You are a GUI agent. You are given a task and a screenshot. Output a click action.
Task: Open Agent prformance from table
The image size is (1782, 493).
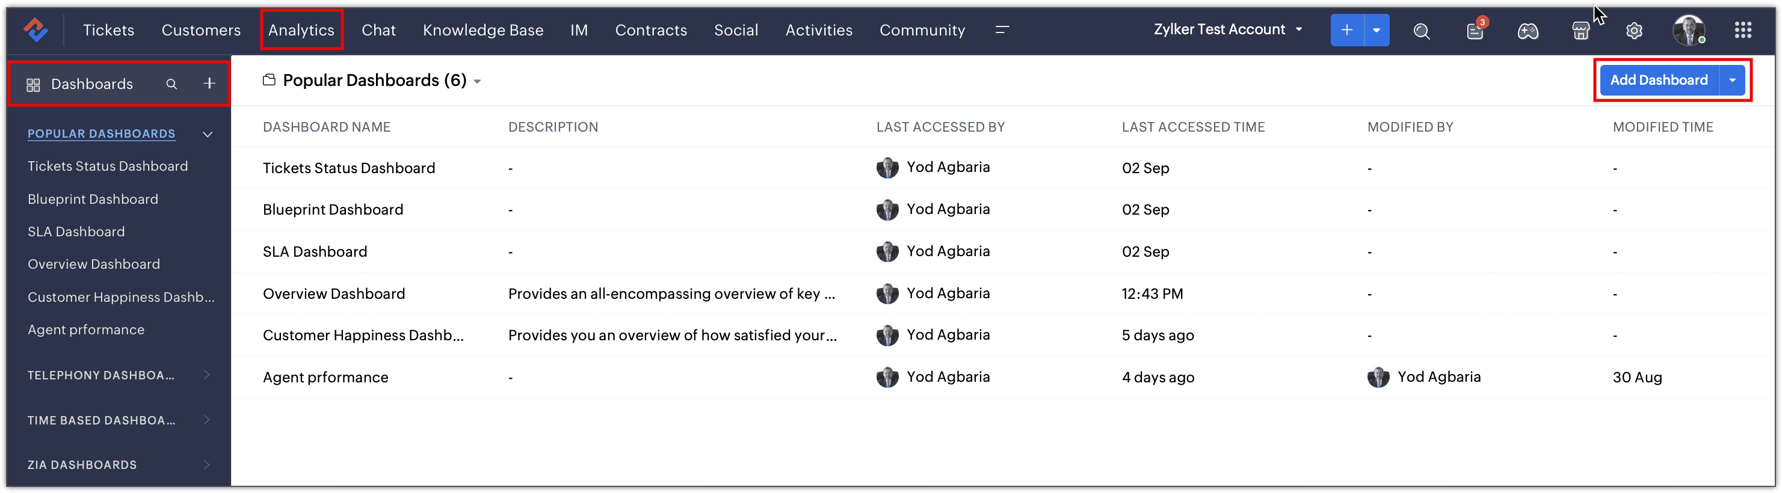[325, 378]
